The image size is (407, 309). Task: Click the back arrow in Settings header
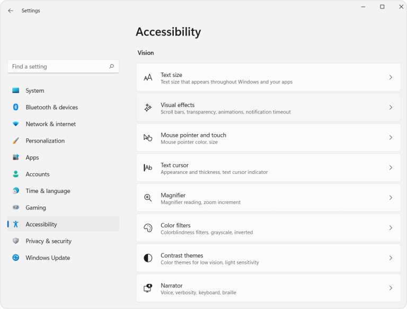[x=11, y=11]
